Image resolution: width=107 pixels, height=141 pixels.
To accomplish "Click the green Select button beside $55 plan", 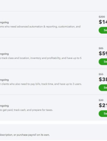I will coord(103,87).
